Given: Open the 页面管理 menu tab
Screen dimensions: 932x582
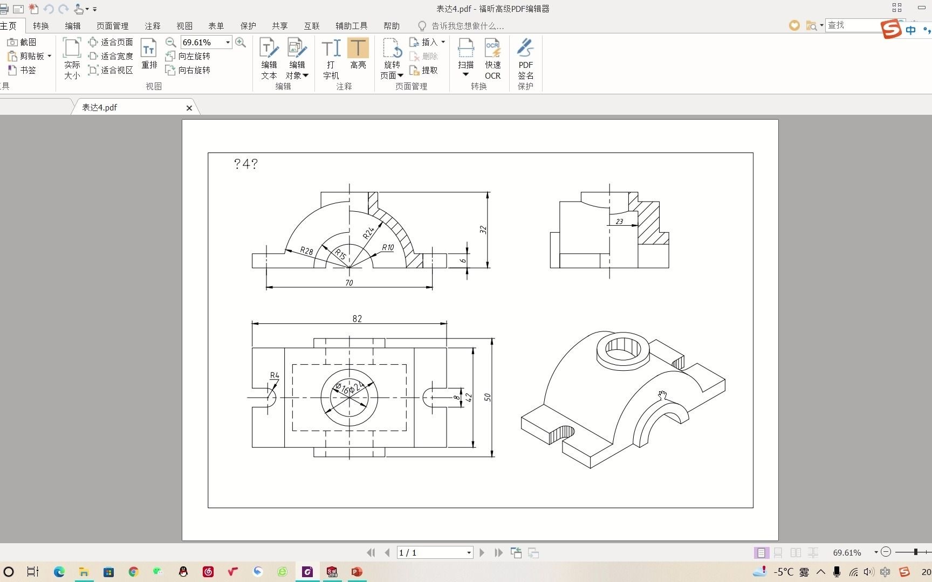Looking at the screenshot, I should (112, 25).
